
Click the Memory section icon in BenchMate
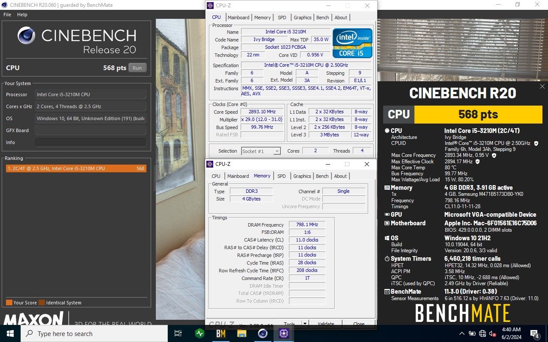tap(387, 188)
